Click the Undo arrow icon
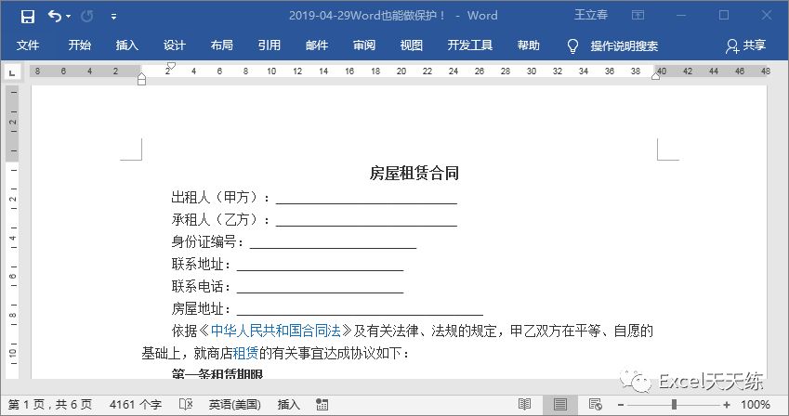 pos(54,16)
